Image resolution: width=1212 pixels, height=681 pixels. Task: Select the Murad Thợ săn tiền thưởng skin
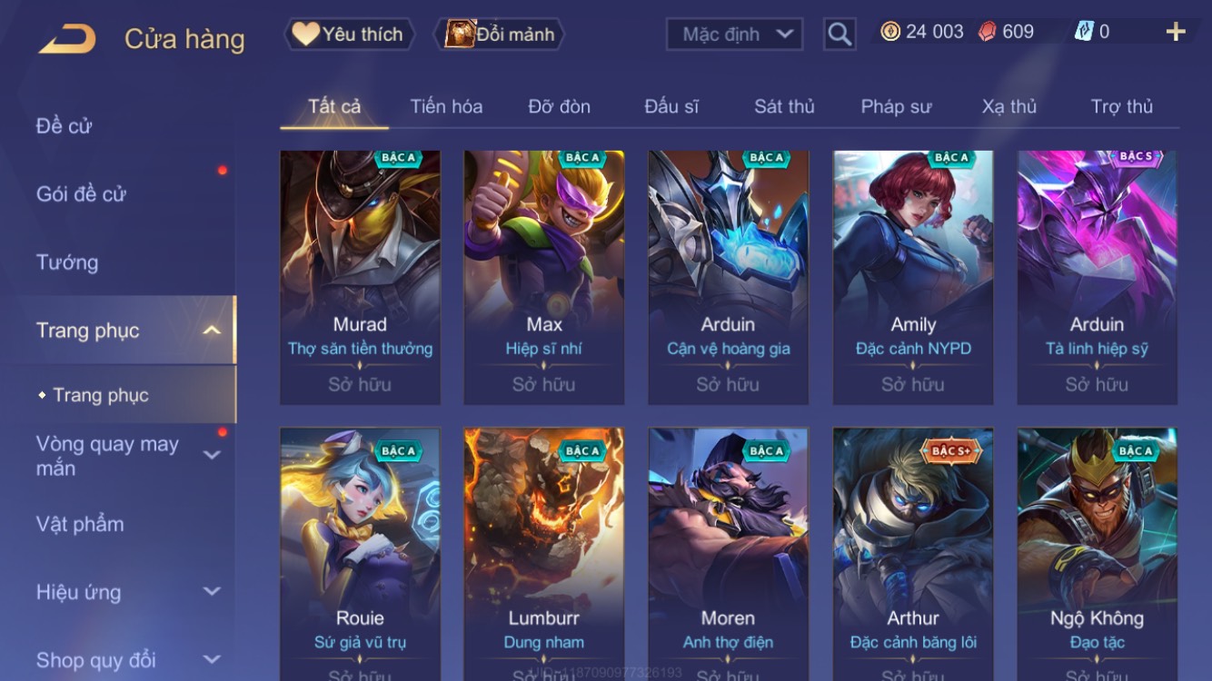[x=360, y=277]
